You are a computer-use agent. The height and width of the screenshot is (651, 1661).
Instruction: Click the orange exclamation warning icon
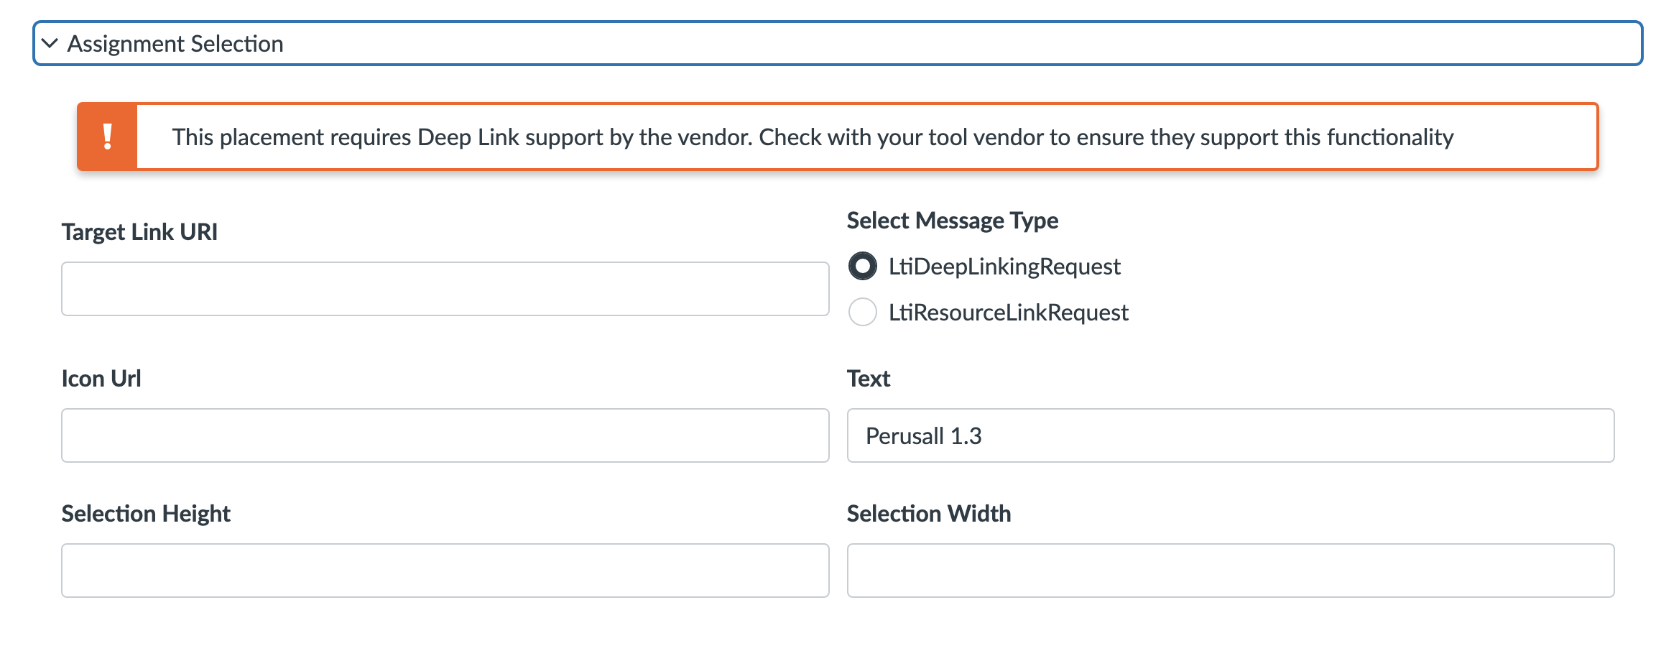[x=108, y=137]
